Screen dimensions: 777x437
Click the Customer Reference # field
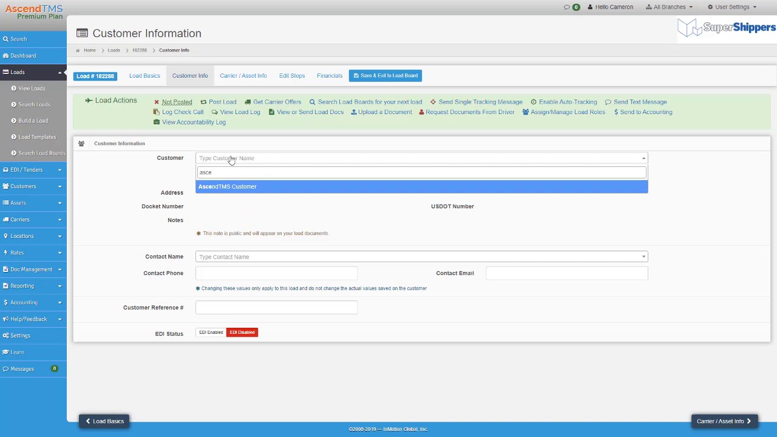point(276,308)
